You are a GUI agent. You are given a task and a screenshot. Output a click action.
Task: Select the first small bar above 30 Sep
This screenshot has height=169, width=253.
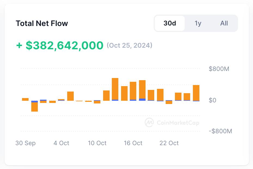25,99
